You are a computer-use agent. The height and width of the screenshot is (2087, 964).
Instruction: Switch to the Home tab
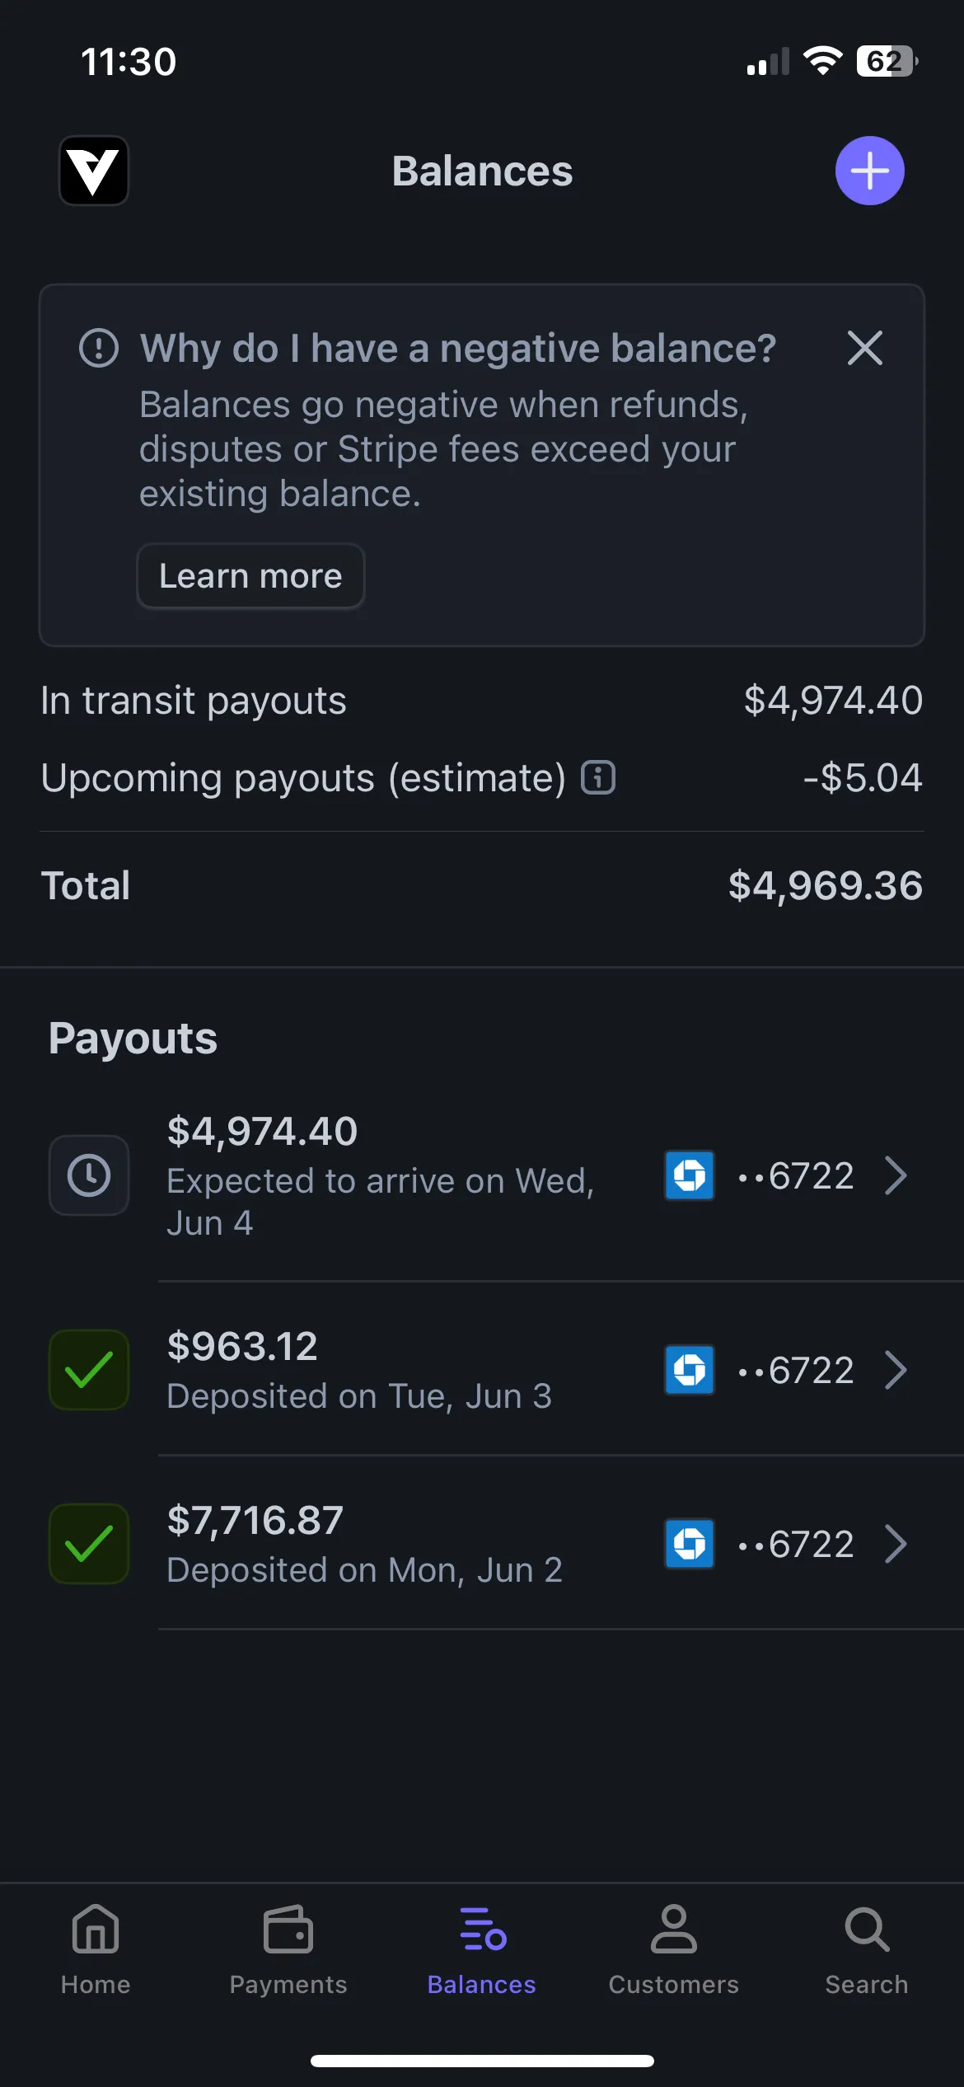tap(96, 1950)
